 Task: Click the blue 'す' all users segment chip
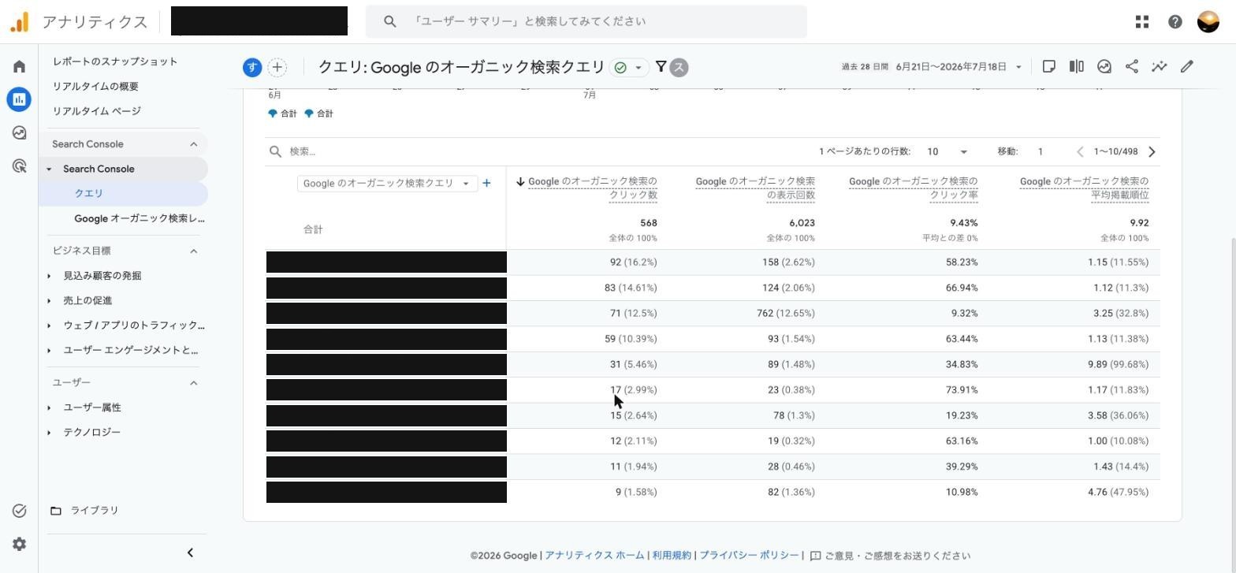(x=252, y=68)
